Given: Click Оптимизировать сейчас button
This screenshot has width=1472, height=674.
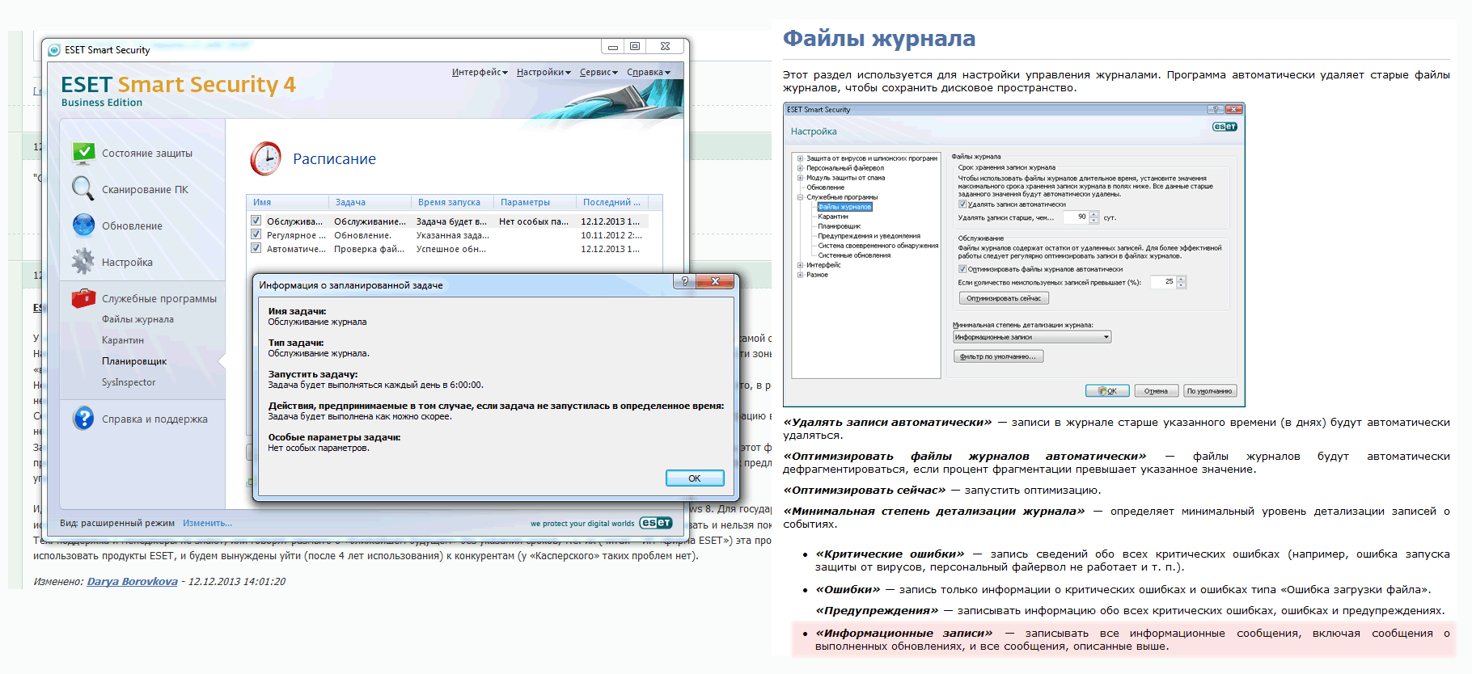Looking at the screenshot, I should point(1004,298).
